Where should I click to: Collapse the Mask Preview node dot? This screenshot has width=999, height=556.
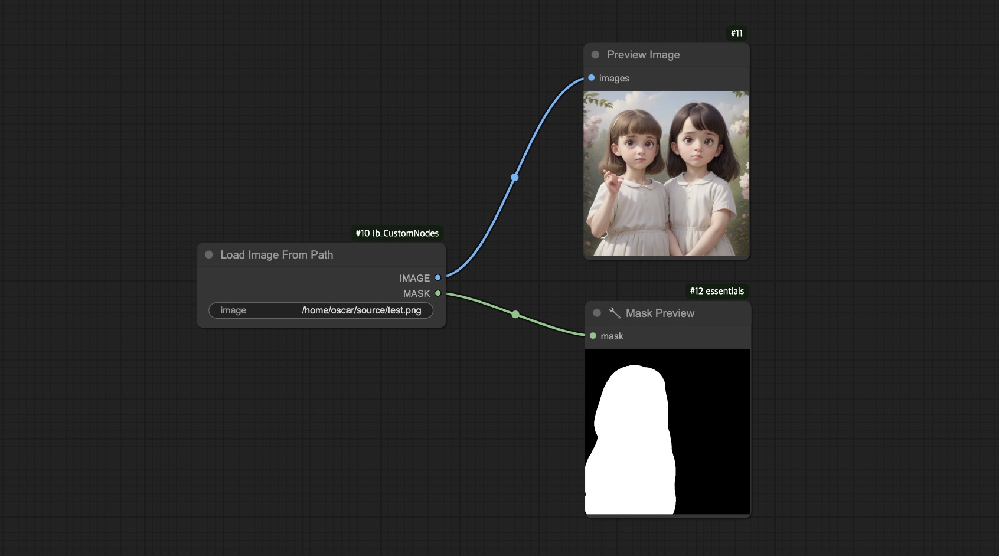[597, 313]
